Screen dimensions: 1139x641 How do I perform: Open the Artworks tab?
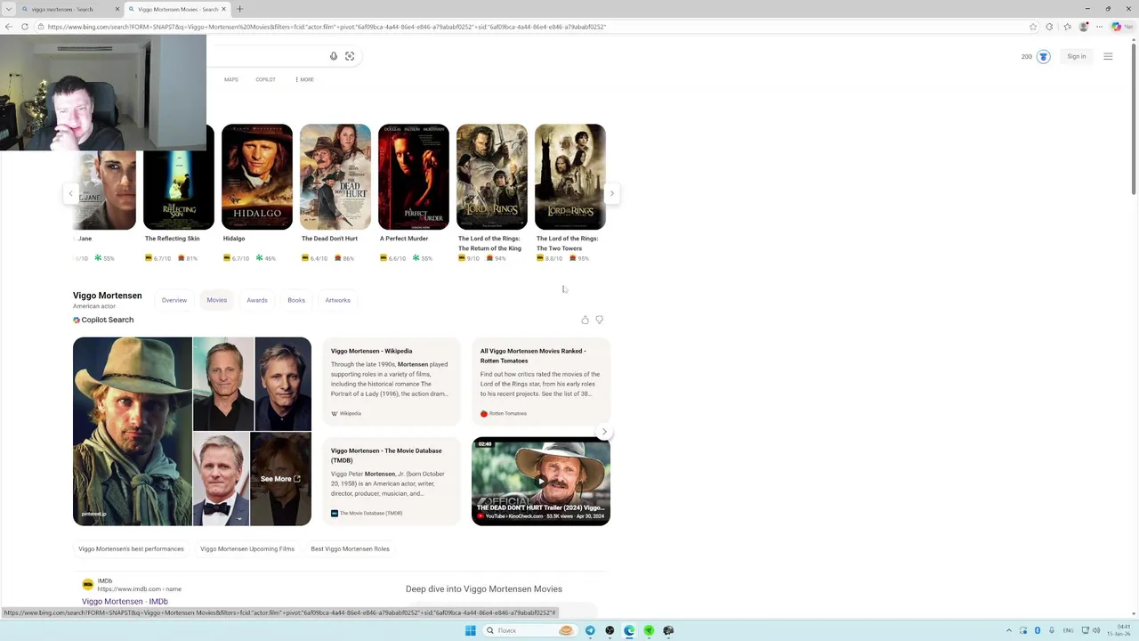(x=338, y=300)
